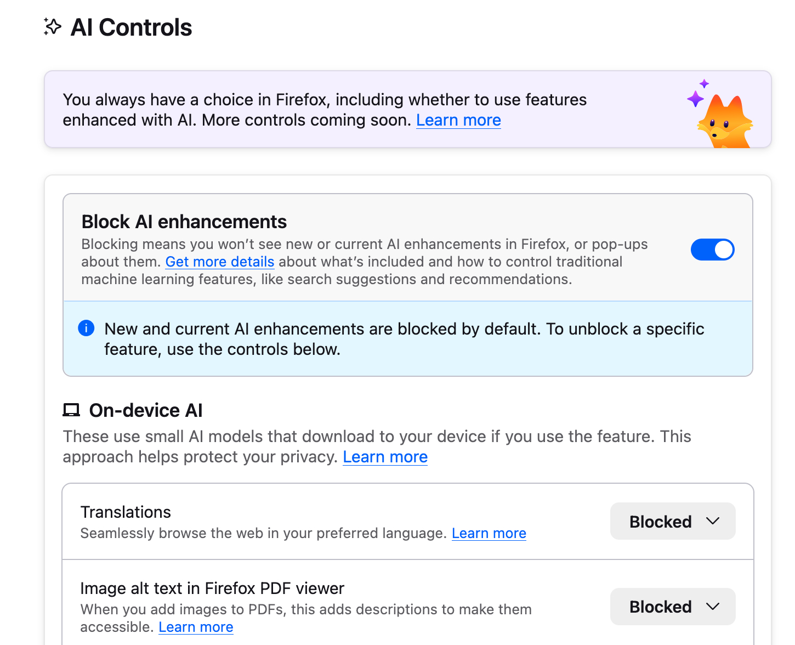Click the On-device AI section heading
795x645 pixels.
pyautogui.click(x=146, y=410)
